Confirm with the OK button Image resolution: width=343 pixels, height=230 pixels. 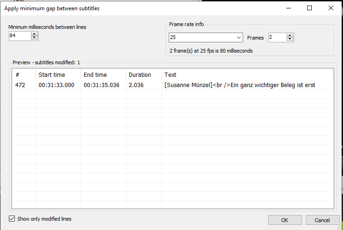point(285,220)
